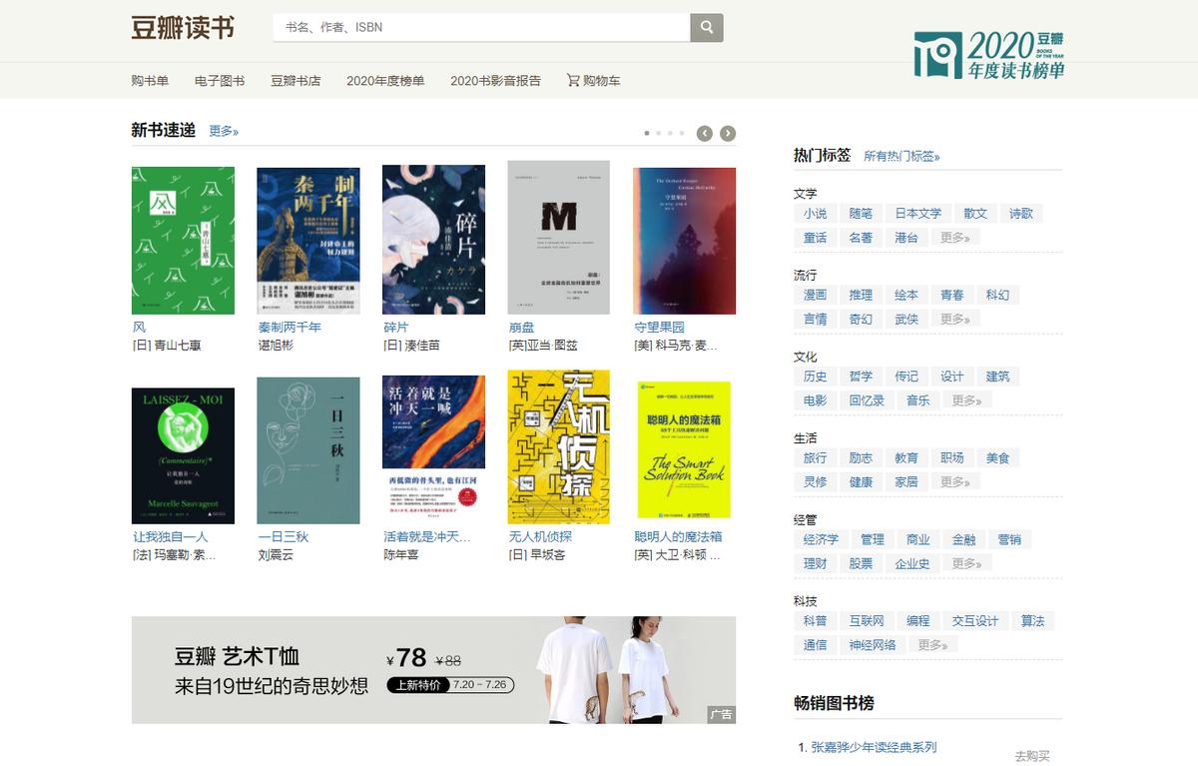Select the 互联网 tag
The image size is (1198, 766).
(x=867, y=621)
